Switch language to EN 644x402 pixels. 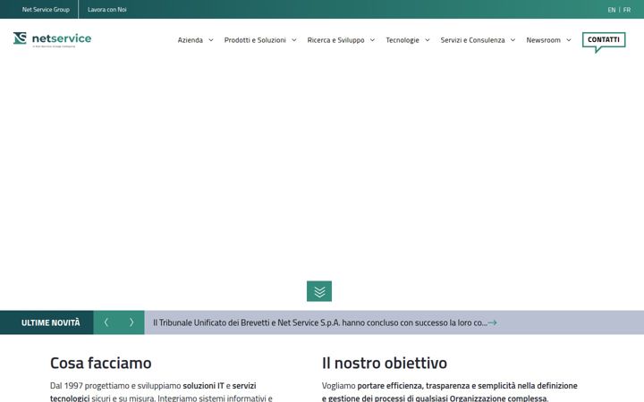coord(612,10)
